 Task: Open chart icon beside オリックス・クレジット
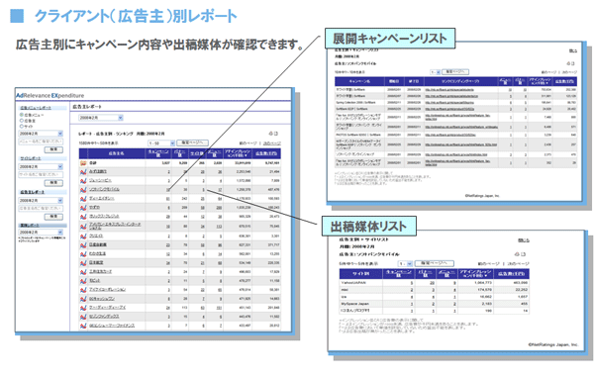[x=83, y=217]
